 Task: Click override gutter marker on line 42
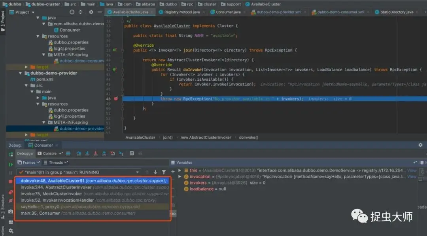[x=115, y=70]
